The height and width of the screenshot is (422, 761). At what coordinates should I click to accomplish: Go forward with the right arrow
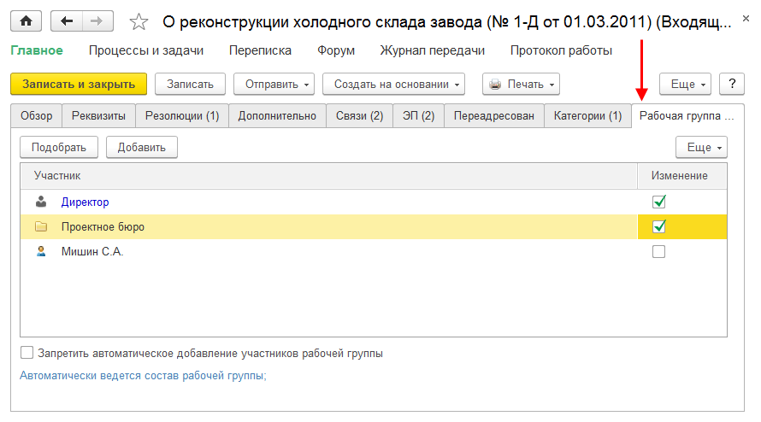96,21
